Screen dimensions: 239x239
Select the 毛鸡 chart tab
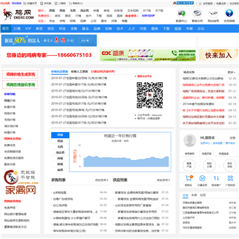[x=60, y=147]
